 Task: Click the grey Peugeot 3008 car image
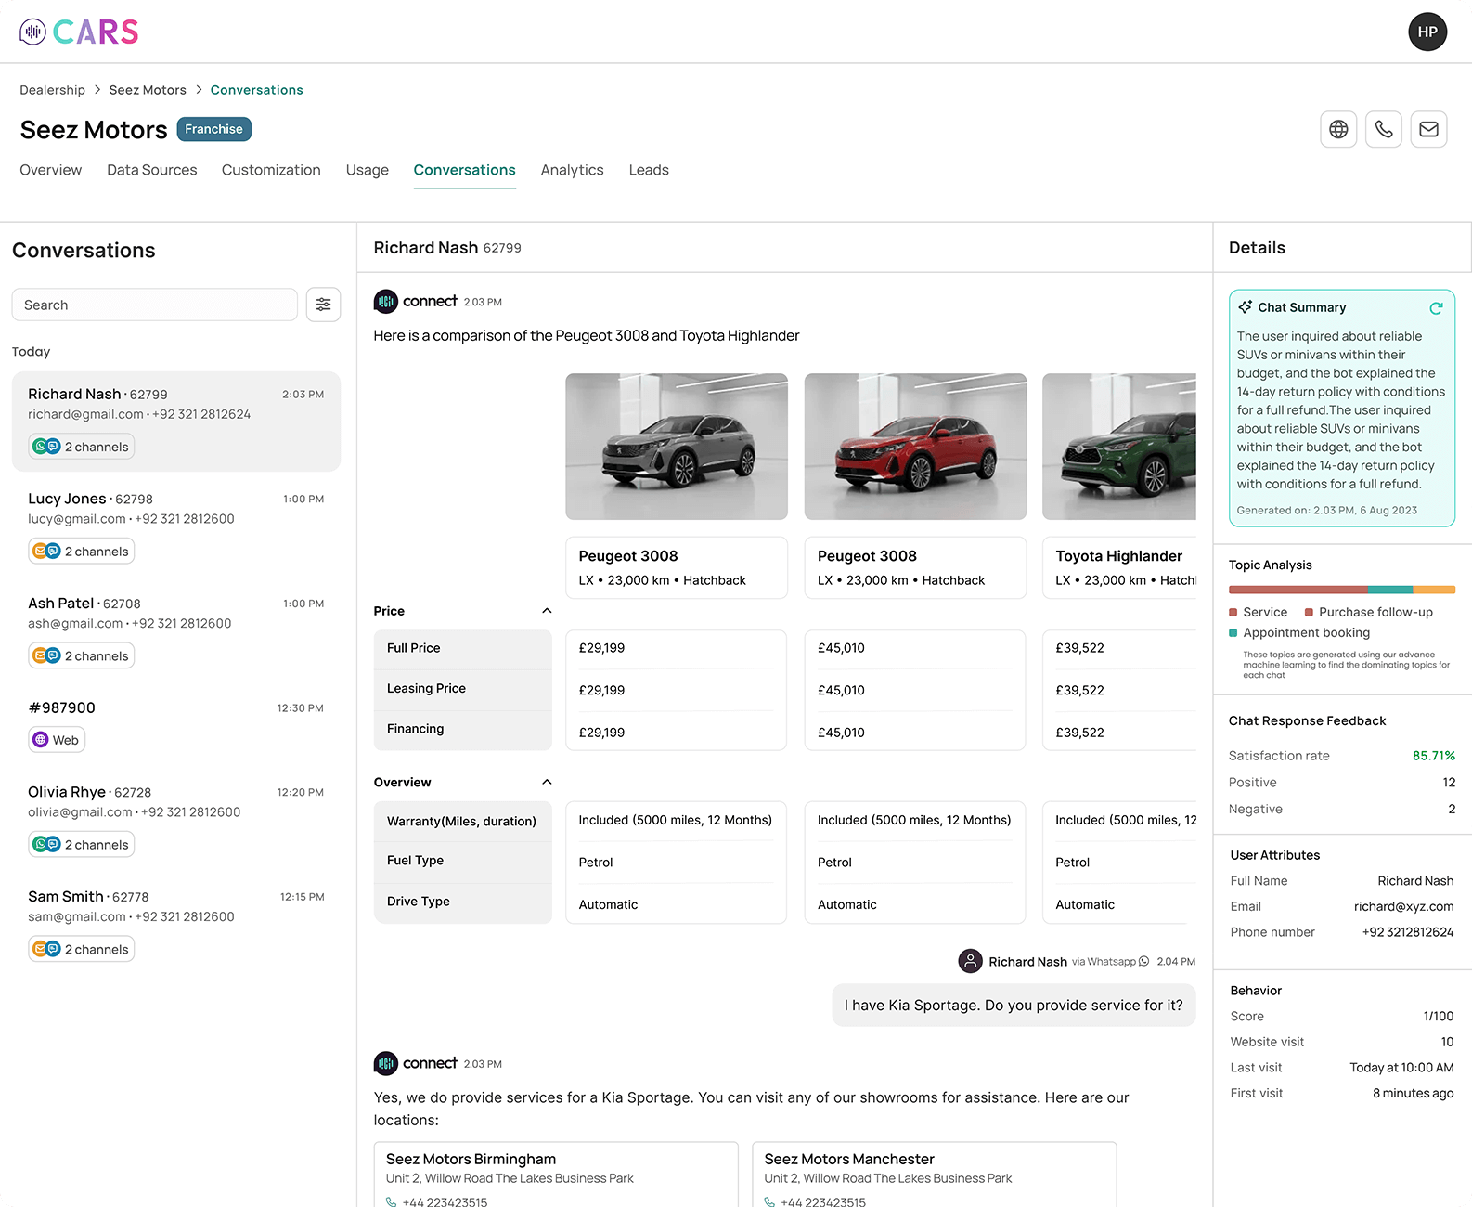pyautogui.click(x=677, y=447)
